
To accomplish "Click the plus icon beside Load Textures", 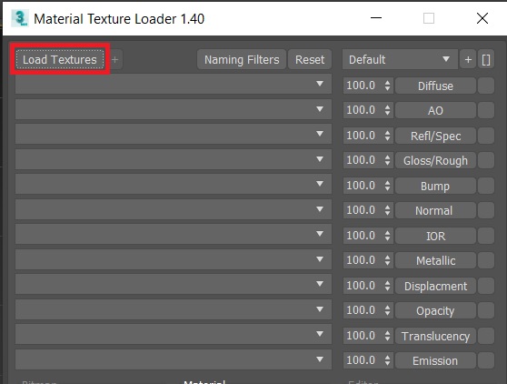I will pos(115,59).
